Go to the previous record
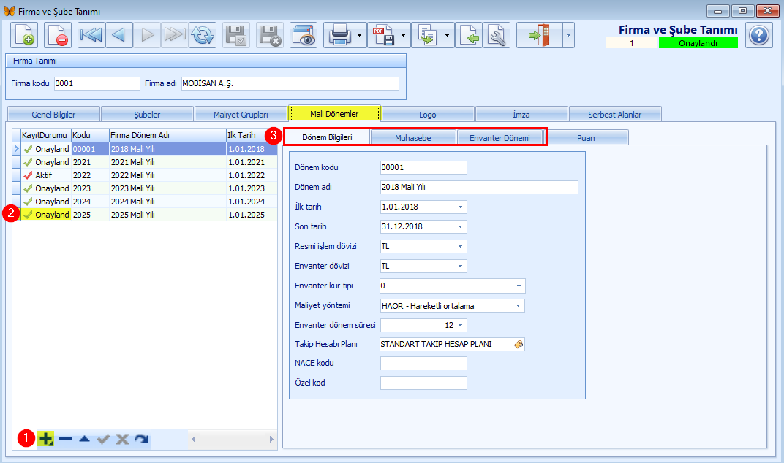Screen dimensions: 784x463 pos(119,35)
